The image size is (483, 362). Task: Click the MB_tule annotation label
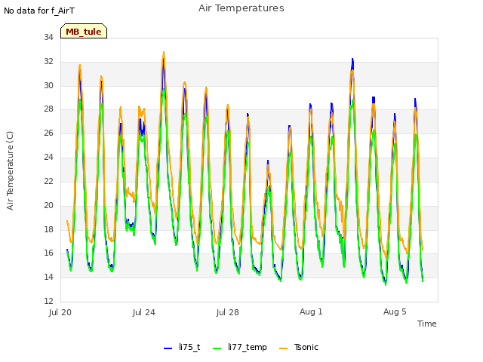84,31
